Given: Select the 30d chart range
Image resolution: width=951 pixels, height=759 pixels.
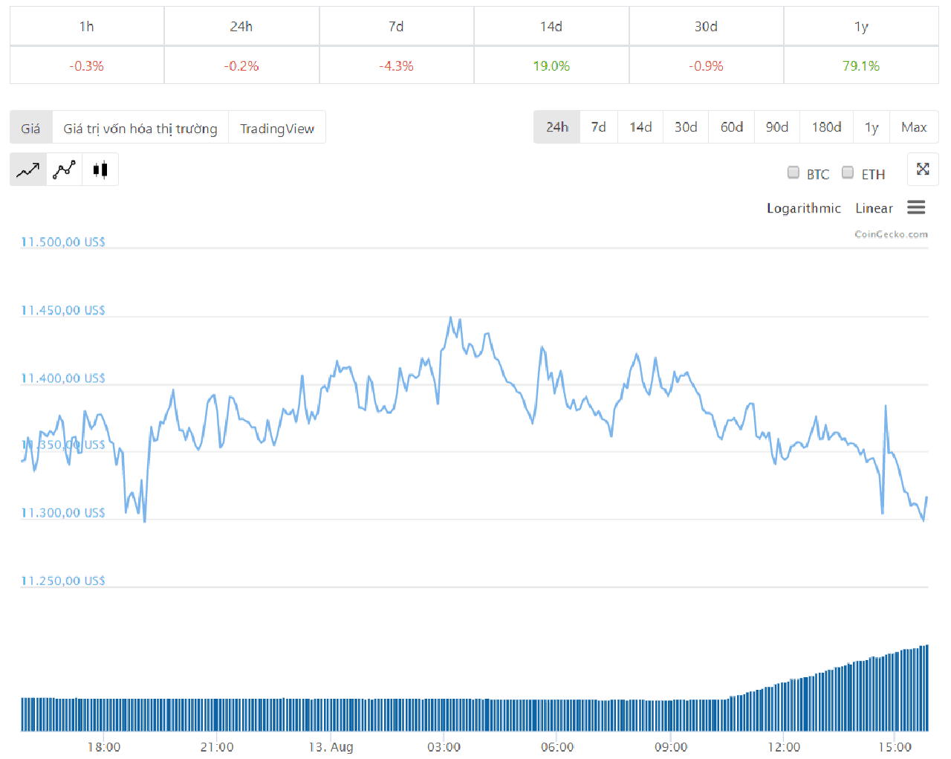Looking at the screenshot, I should point(686,127).
